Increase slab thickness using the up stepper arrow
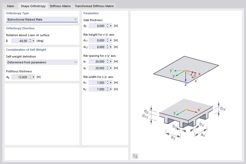This screenshot has height=164, width=246. tap(107, 25)
